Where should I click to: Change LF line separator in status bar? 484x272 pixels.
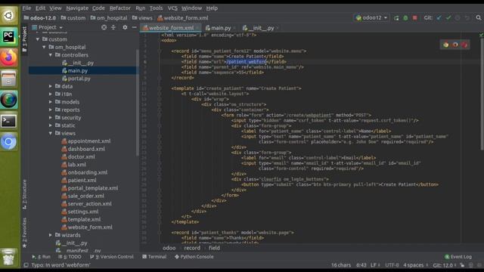[x=375, y=265]
